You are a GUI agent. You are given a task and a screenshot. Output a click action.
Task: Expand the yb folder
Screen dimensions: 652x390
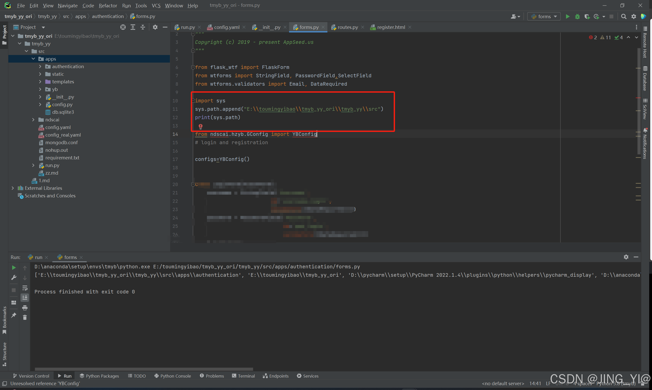pyautogui.click(x=40, y=89)
